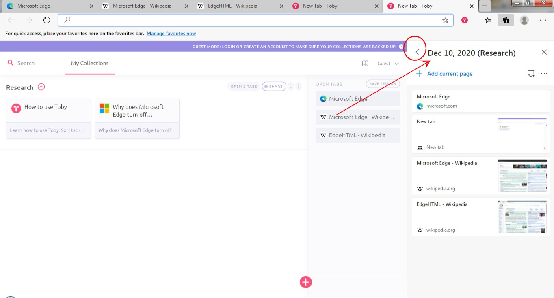Click the Manage favorites now link

click(171, 34)
